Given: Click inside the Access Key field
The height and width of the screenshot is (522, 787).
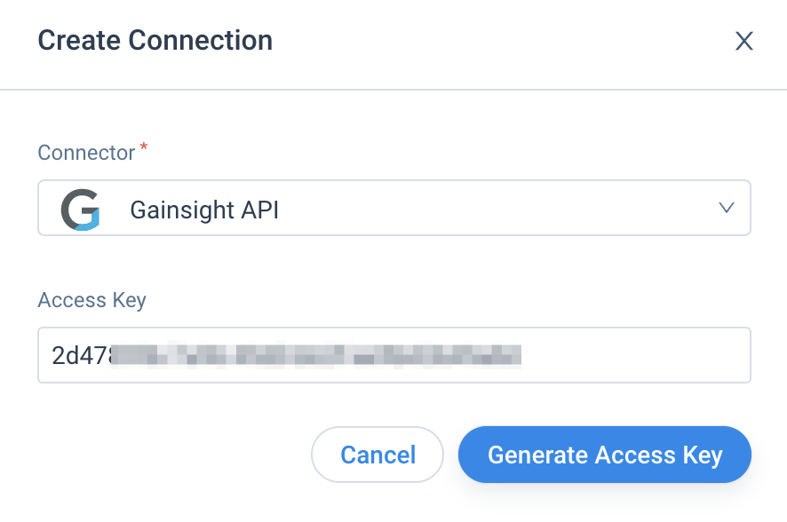Looking at the screenshot, I should click(x=394, y=355).
